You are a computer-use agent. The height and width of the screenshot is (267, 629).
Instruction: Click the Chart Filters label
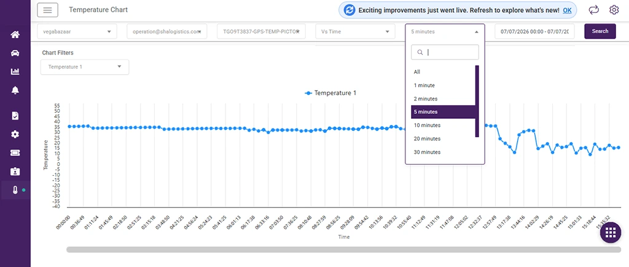[58, 53]
